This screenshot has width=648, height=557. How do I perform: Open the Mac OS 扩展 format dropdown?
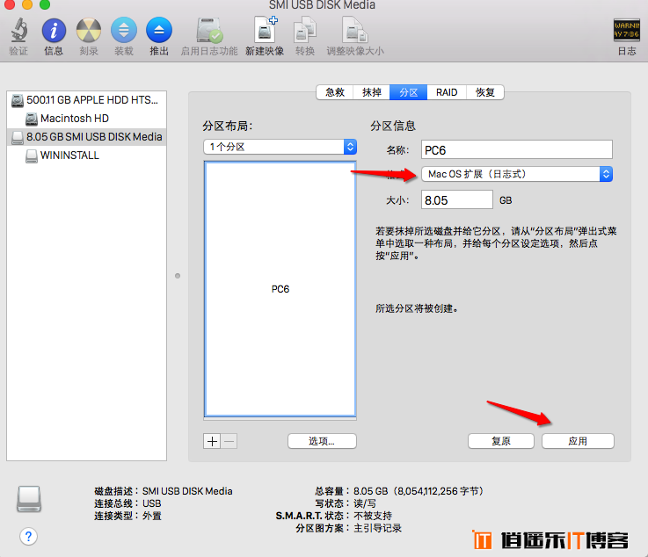[517, 174]
